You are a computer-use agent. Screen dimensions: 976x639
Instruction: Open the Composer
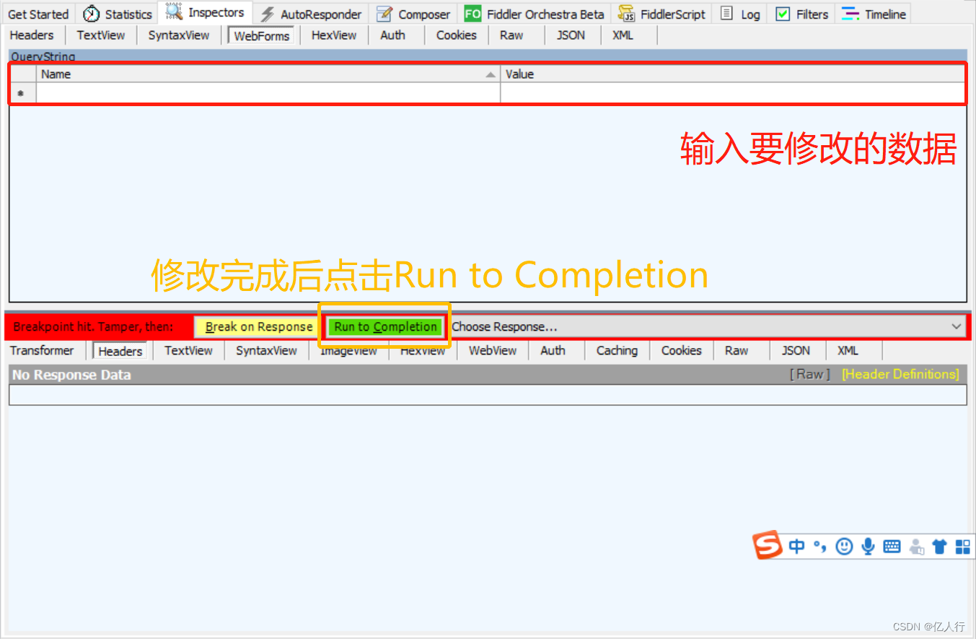click(x=413, y=13)
